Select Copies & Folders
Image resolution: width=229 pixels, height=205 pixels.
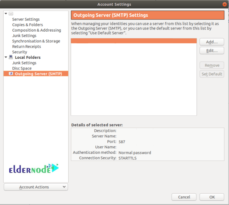(27, 25)
